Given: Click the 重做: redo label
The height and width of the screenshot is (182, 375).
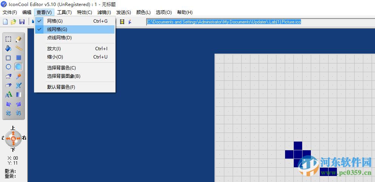Looking at the screenshot, I should tap(10, 176).
